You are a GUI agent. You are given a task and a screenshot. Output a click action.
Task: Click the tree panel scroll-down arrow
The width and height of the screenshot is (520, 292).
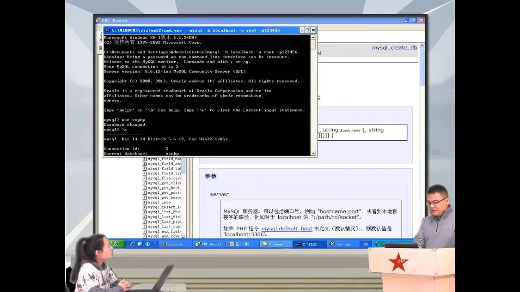point(183,236)
